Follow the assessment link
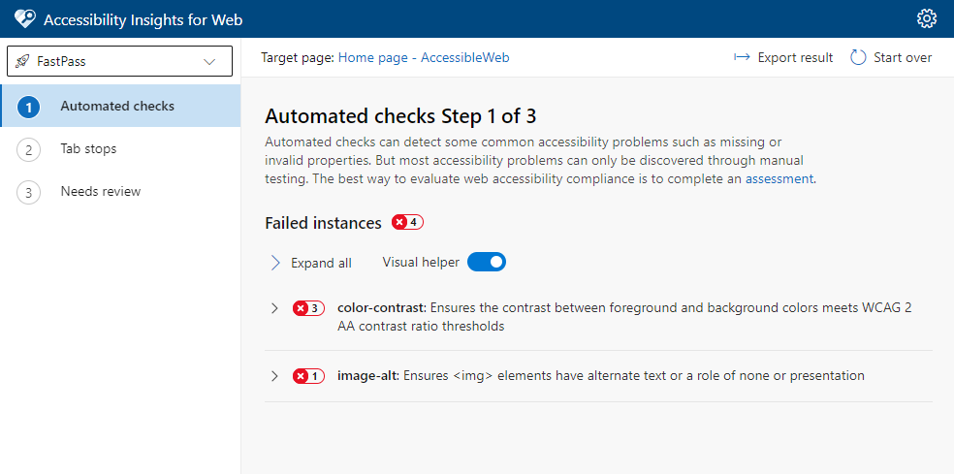The image size is (954, 474). pyautogui.click(x=779, y=179)
